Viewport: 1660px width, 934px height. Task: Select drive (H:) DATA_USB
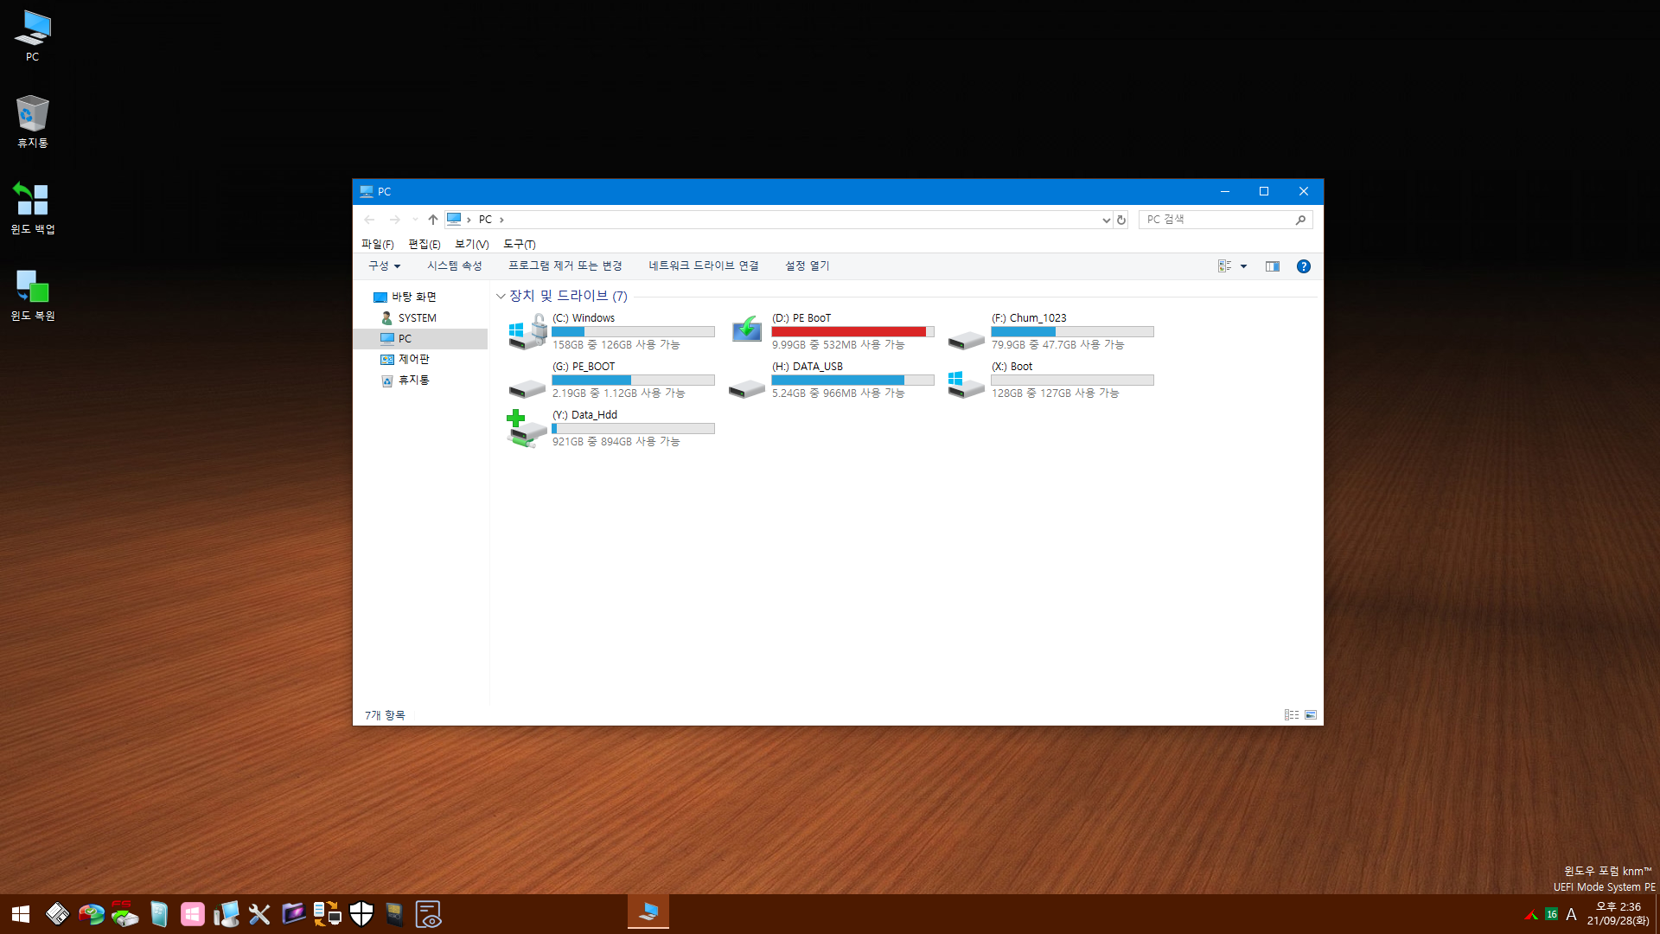point(833,380)
